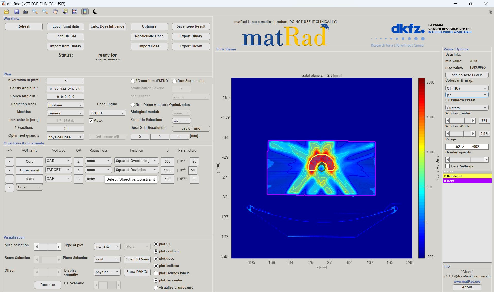Click the bixel width input field
This screenshot has height=292, width=494.
tap(65, 81)
